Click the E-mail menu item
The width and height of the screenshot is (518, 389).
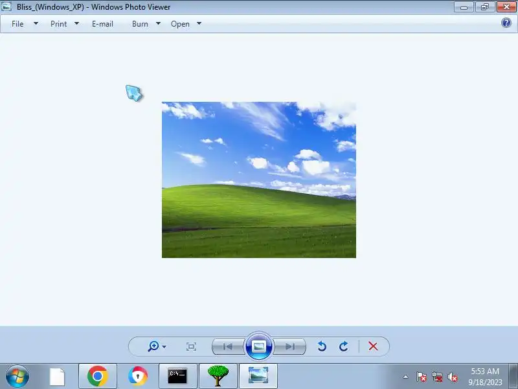coord(102,24)
